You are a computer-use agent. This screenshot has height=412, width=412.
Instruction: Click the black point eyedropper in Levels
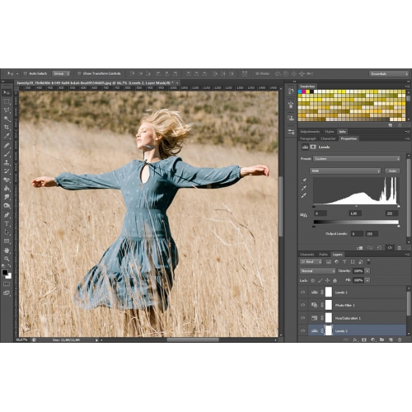304,180
